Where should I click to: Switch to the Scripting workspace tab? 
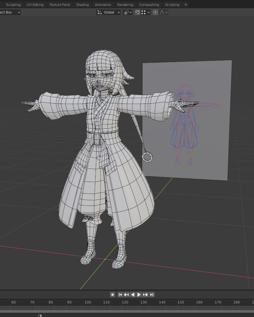point(172,5)
